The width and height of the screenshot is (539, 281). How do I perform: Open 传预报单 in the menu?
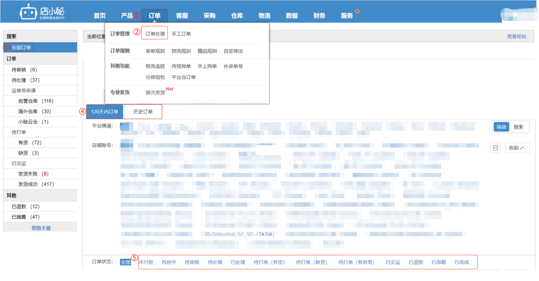click(x=181, y=66)
